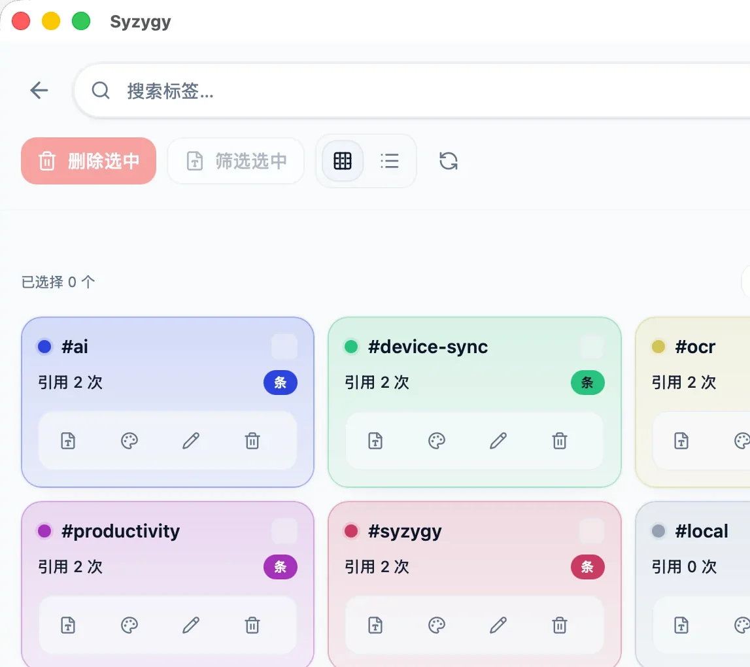The image size is (750, 667).
Task: Click the blue 条 badge on #ai
Action: coord(281,383)
